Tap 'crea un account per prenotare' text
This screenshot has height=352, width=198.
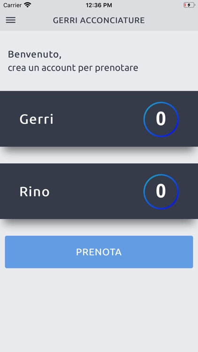click(73, 68)
